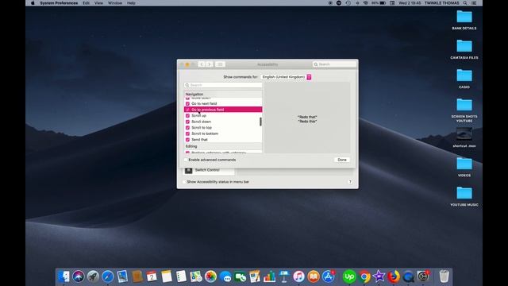The image size is (508, 286).
Task: Open Trash in the dock
Action: click(444, 276)
